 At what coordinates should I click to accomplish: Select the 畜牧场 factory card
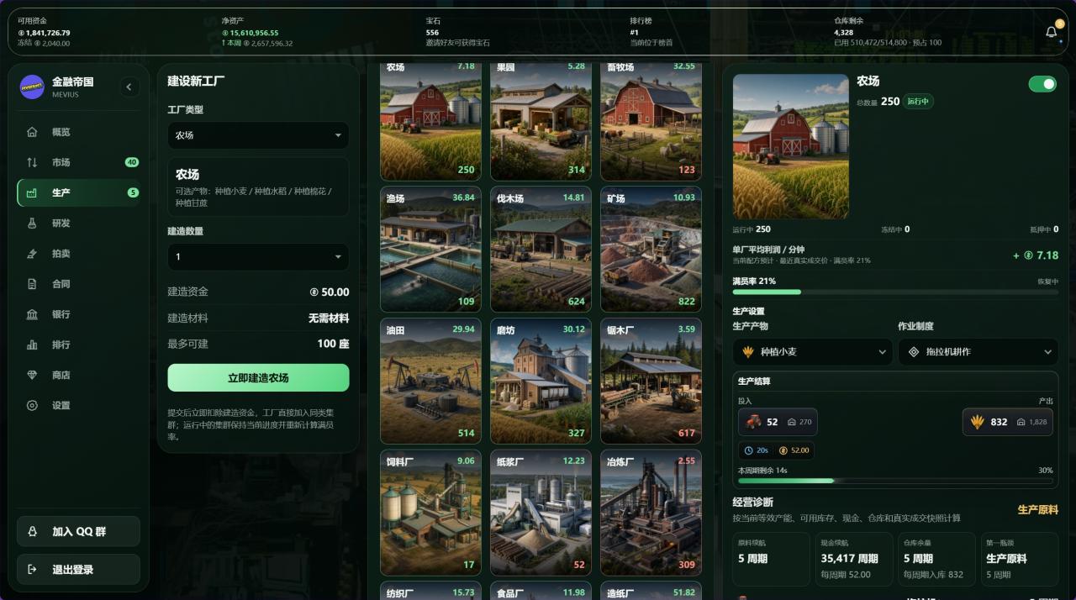coord(651,121)
